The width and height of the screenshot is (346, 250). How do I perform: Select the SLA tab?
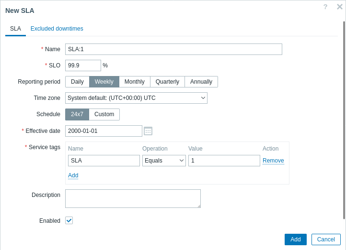click(15, 29)
